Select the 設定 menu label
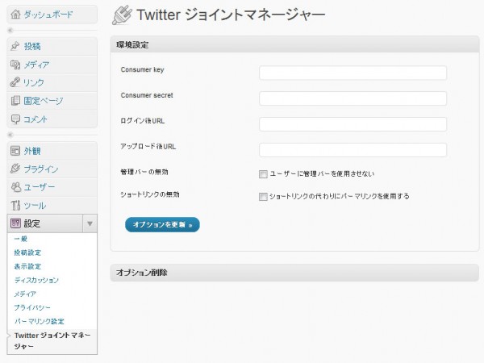This screenshot has height=363, width=484. (32, 223)
